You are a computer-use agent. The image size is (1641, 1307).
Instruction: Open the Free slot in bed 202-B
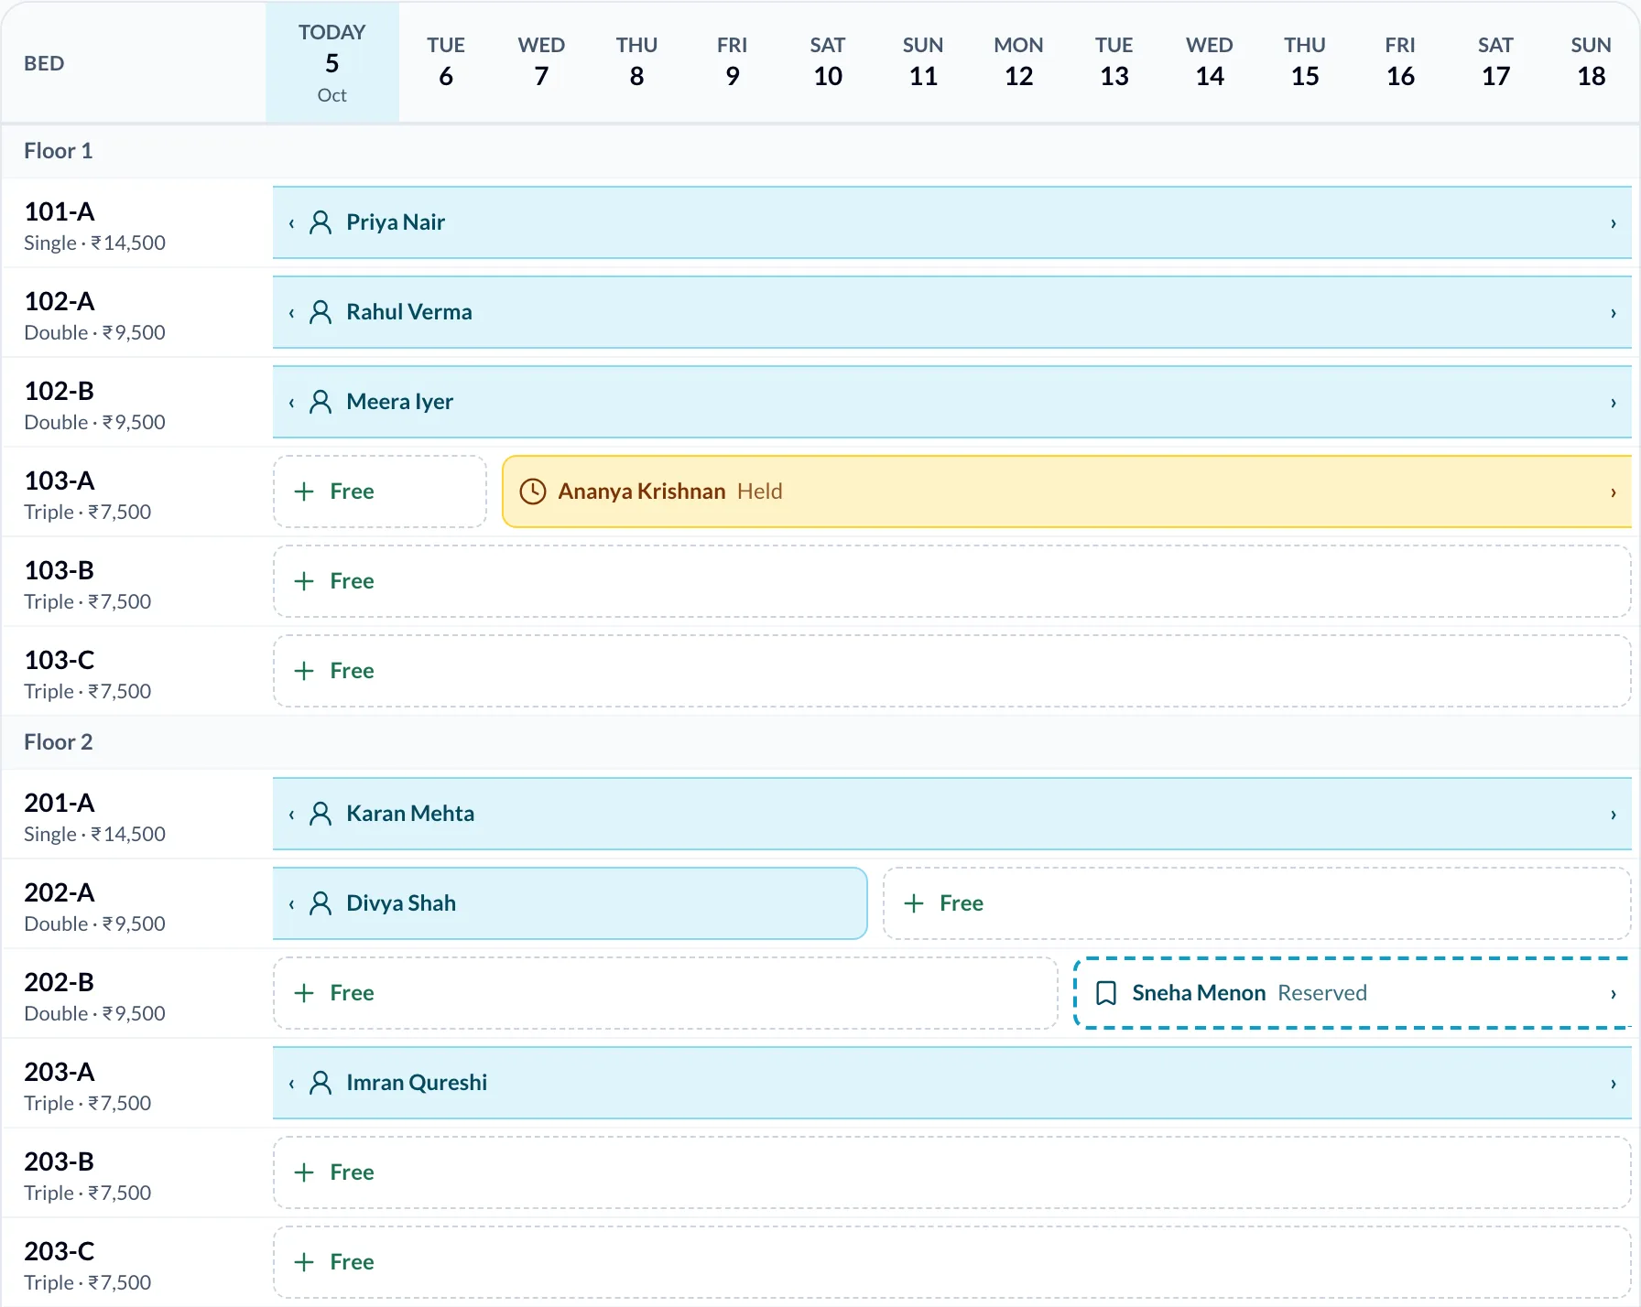(x=666, y=993)
